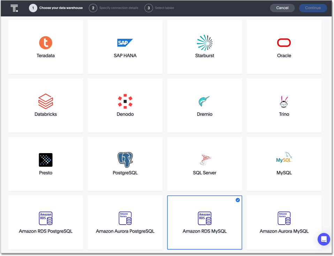Select the Presto icon
This screenshot has height=256, width=334.
coord(45,159)
